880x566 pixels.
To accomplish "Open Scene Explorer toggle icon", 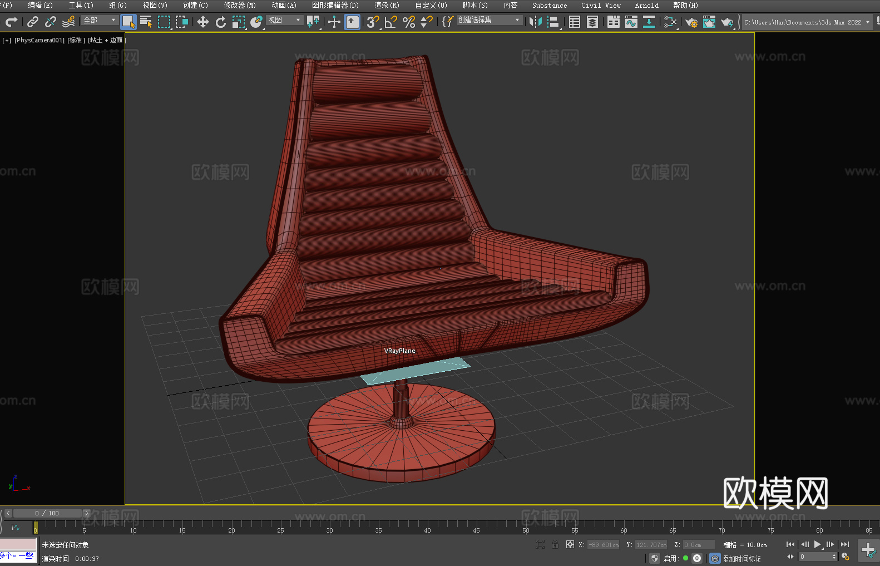I will point(575,22).
